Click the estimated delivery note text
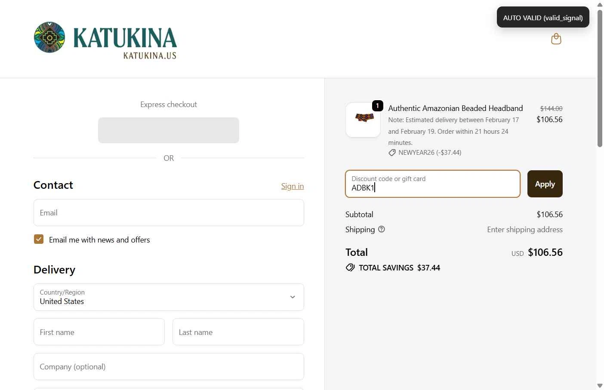 click(x=453, y=131)
